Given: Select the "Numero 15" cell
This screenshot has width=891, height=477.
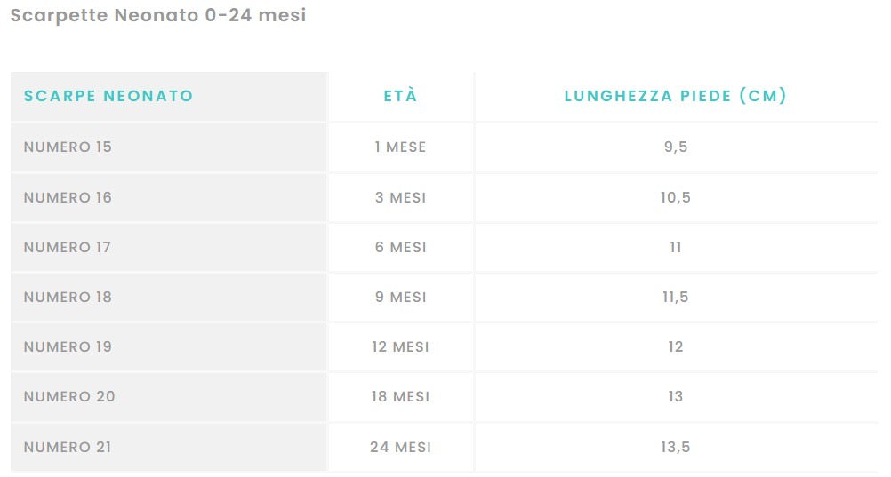Looking at the screenshot, I should click(x=68, y=147).
